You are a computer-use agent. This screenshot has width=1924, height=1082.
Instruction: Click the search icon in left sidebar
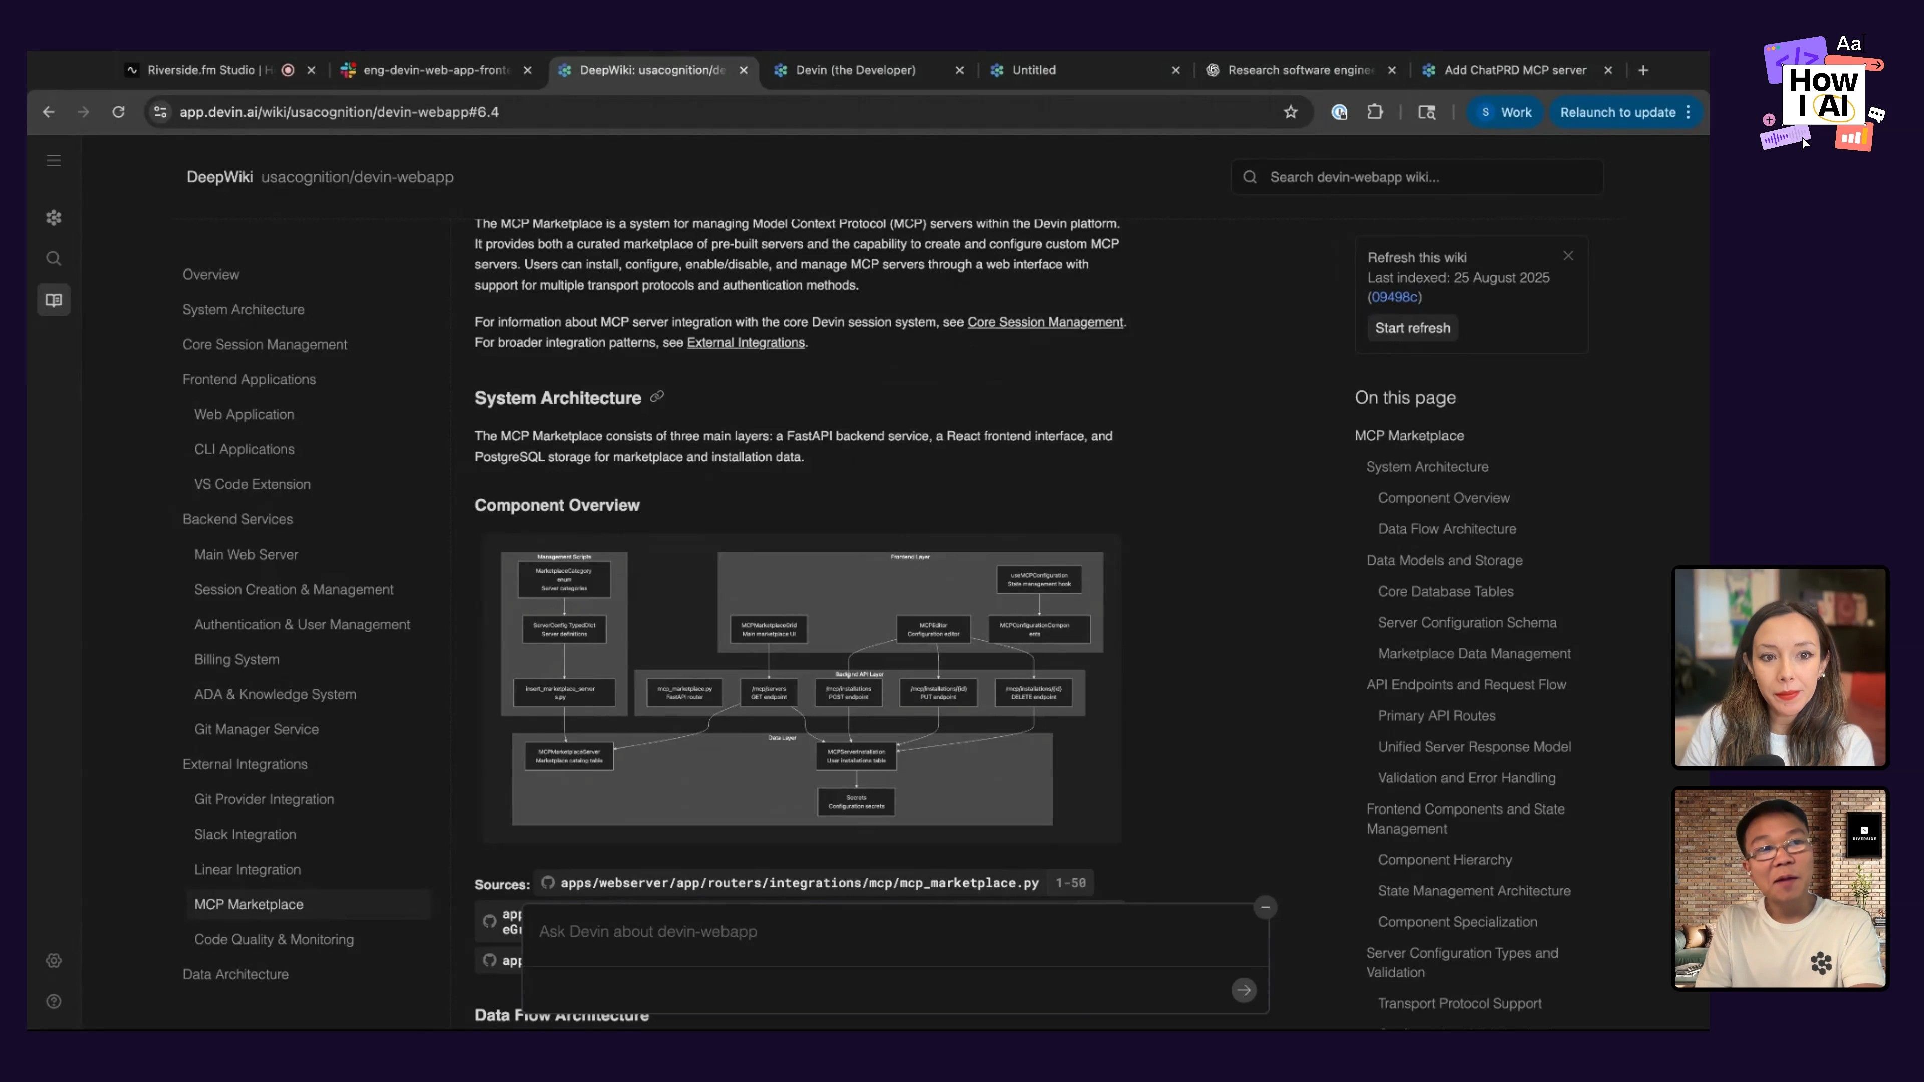click(x=54, y=259)
